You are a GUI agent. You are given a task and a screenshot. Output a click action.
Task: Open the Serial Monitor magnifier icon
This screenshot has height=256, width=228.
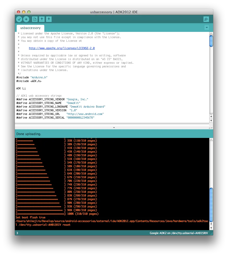(x=206, y=19)
